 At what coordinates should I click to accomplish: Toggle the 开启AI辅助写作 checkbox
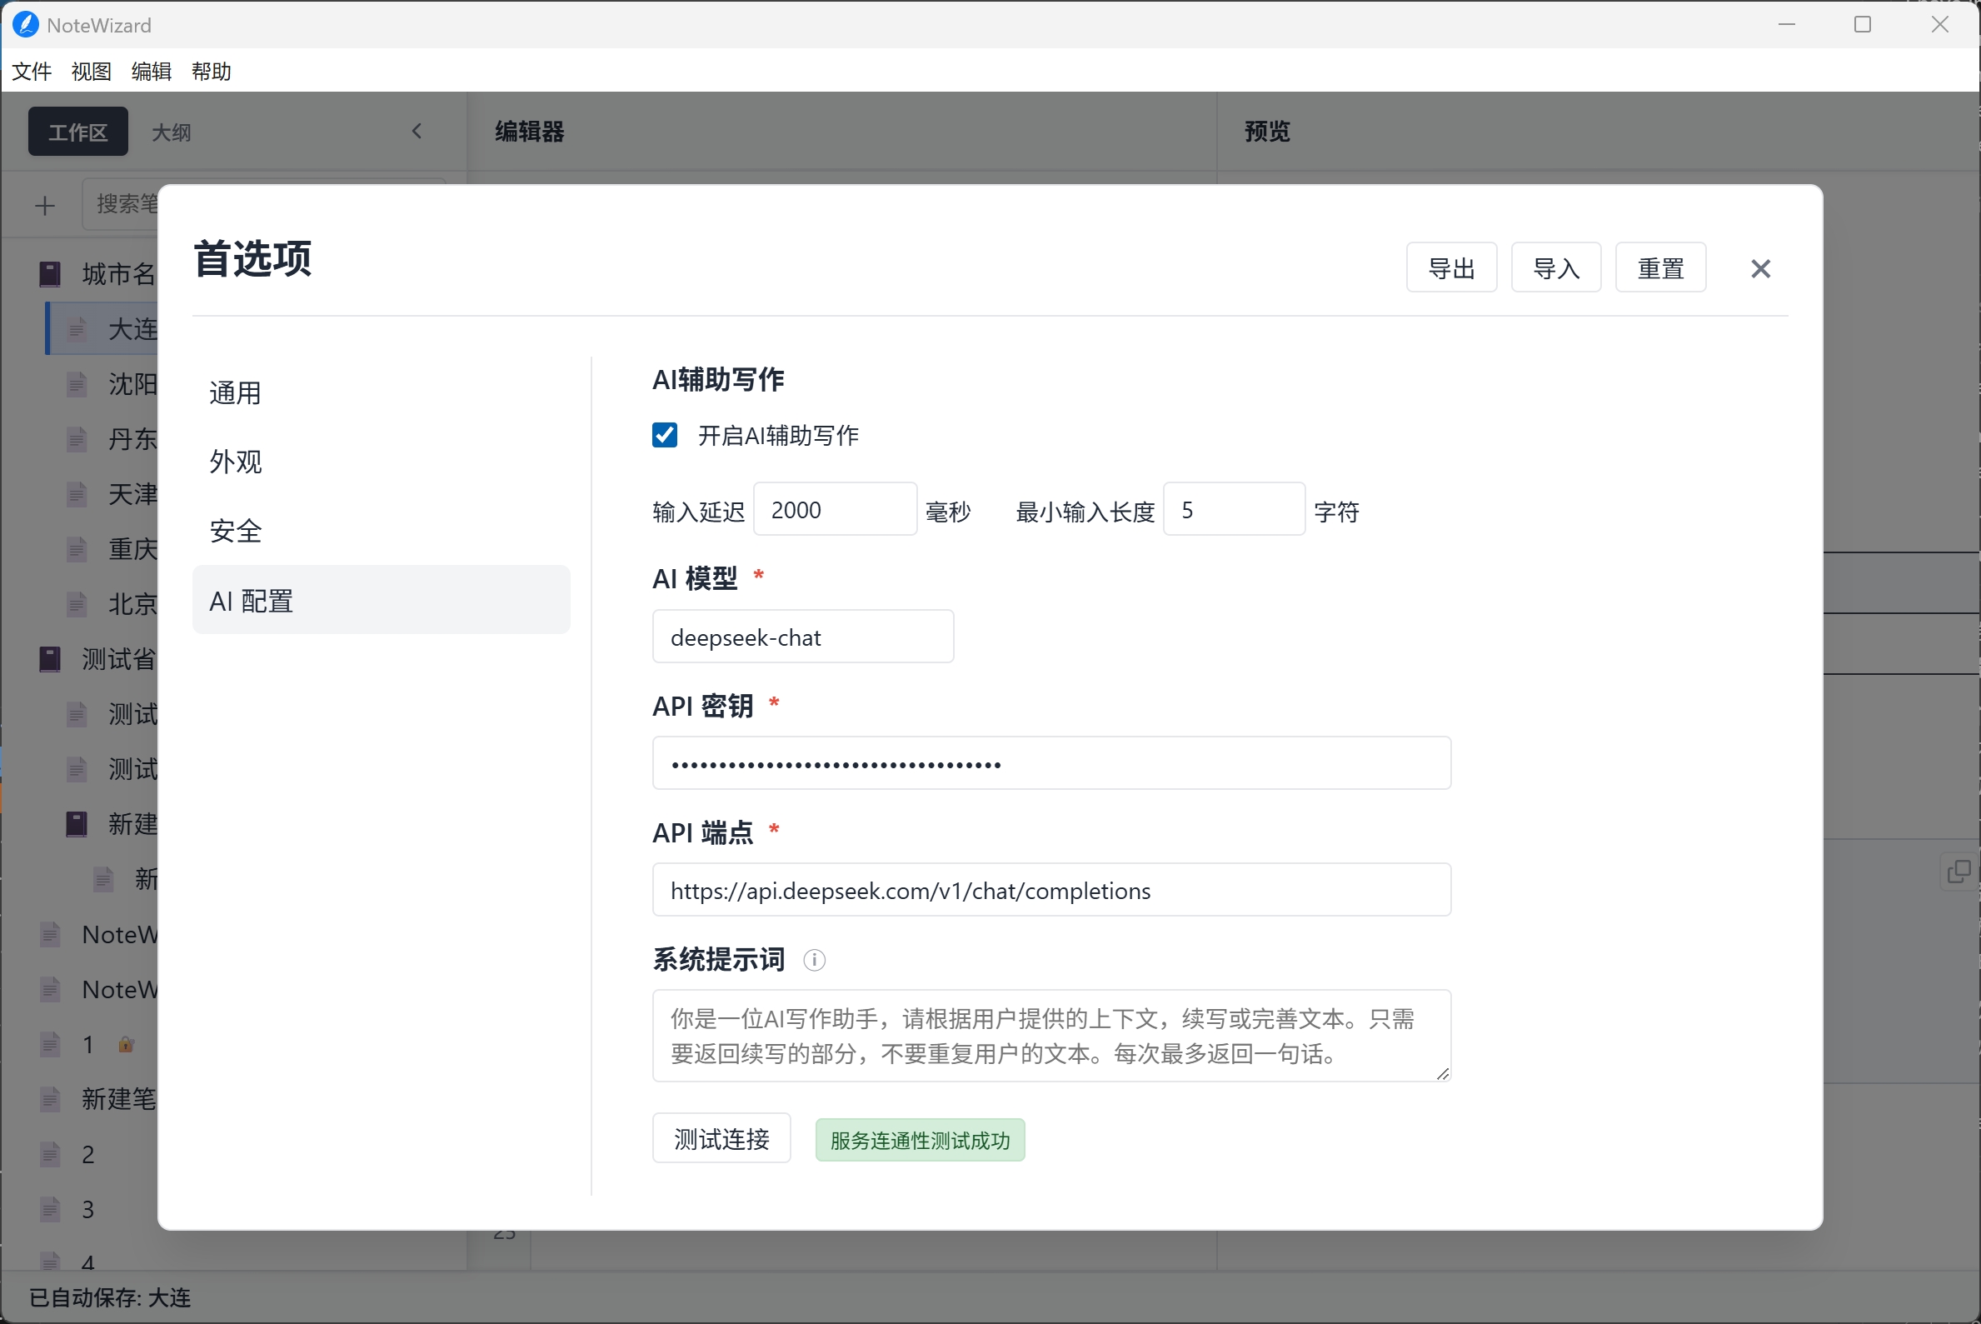pyautogui.click(x=664, y=435)
